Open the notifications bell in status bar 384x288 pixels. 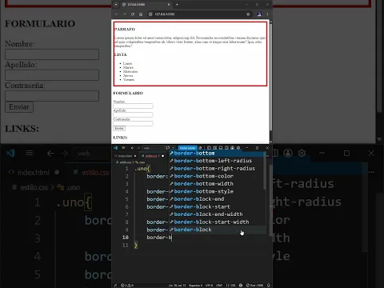268,285
